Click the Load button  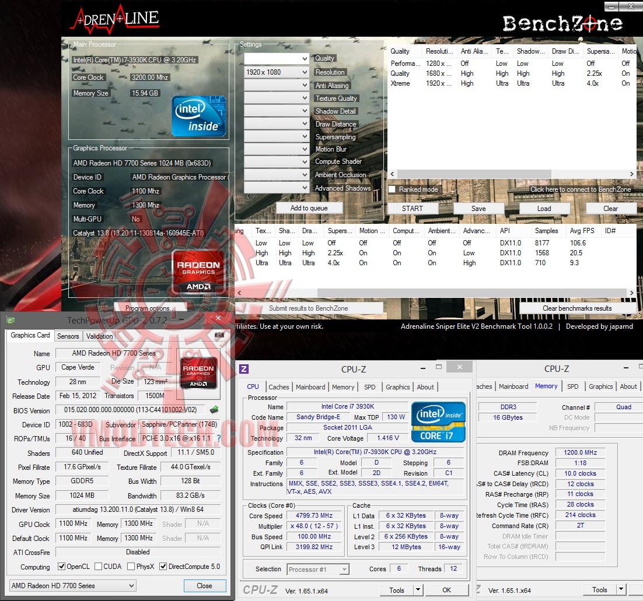[544, 209]
